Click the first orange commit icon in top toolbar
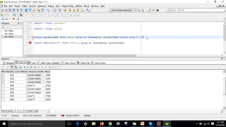This screenshot has height=127, width=226. click(x=70, y=10)
